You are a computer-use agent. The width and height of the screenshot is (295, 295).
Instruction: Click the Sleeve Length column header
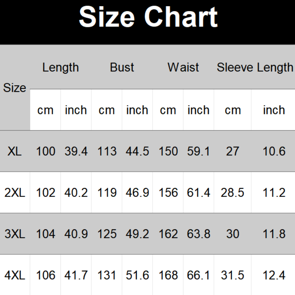click(255, 67)
